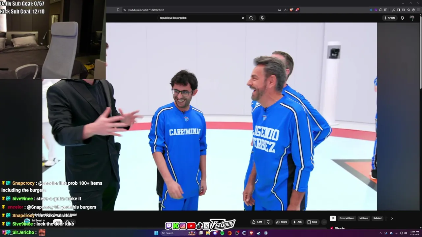Like the video (1.4M)
422x237 pixels.
257,222
